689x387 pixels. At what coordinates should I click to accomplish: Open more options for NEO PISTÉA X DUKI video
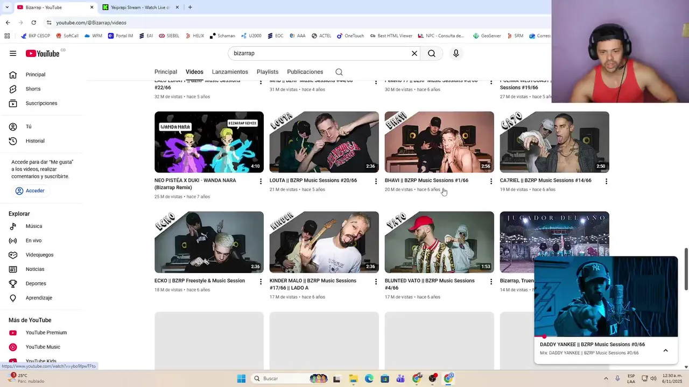[261, 182]
